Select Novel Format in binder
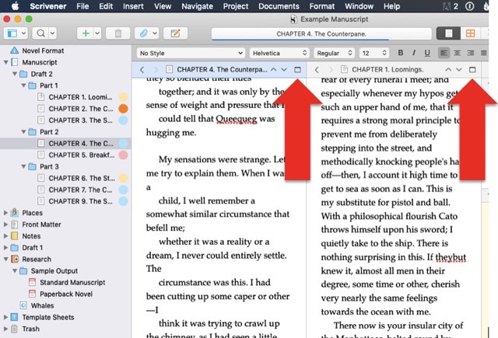 coord(43,51)
